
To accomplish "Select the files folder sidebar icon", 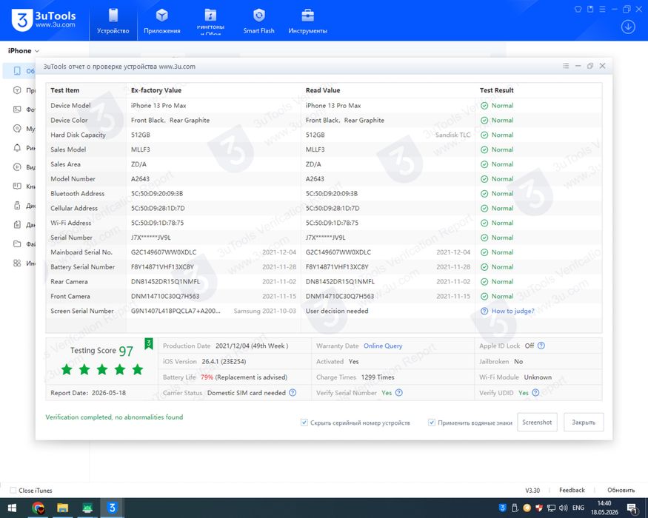I will [x=17, y=243].
